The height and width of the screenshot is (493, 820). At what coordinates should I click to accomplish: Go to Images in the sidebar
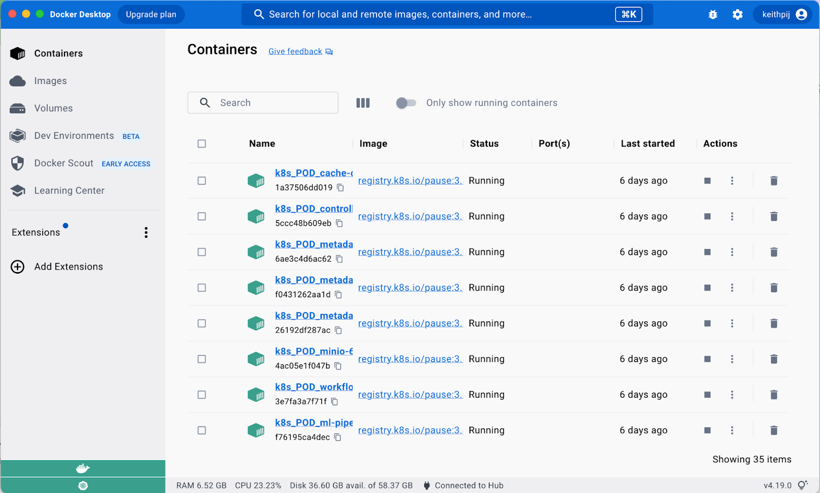tap(50, 81)
